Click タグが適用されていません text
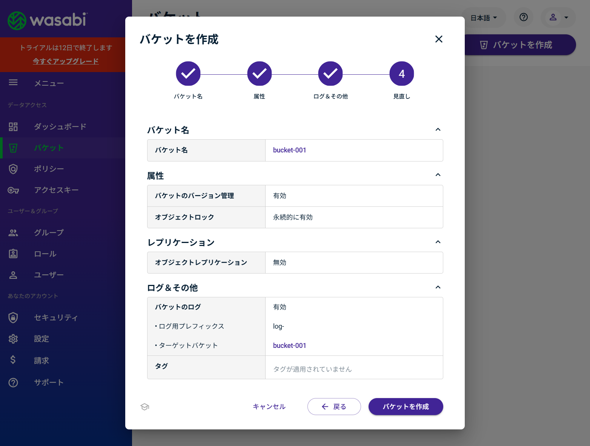Viewport: 590px width, 446px height. click(x=312, y=369)
